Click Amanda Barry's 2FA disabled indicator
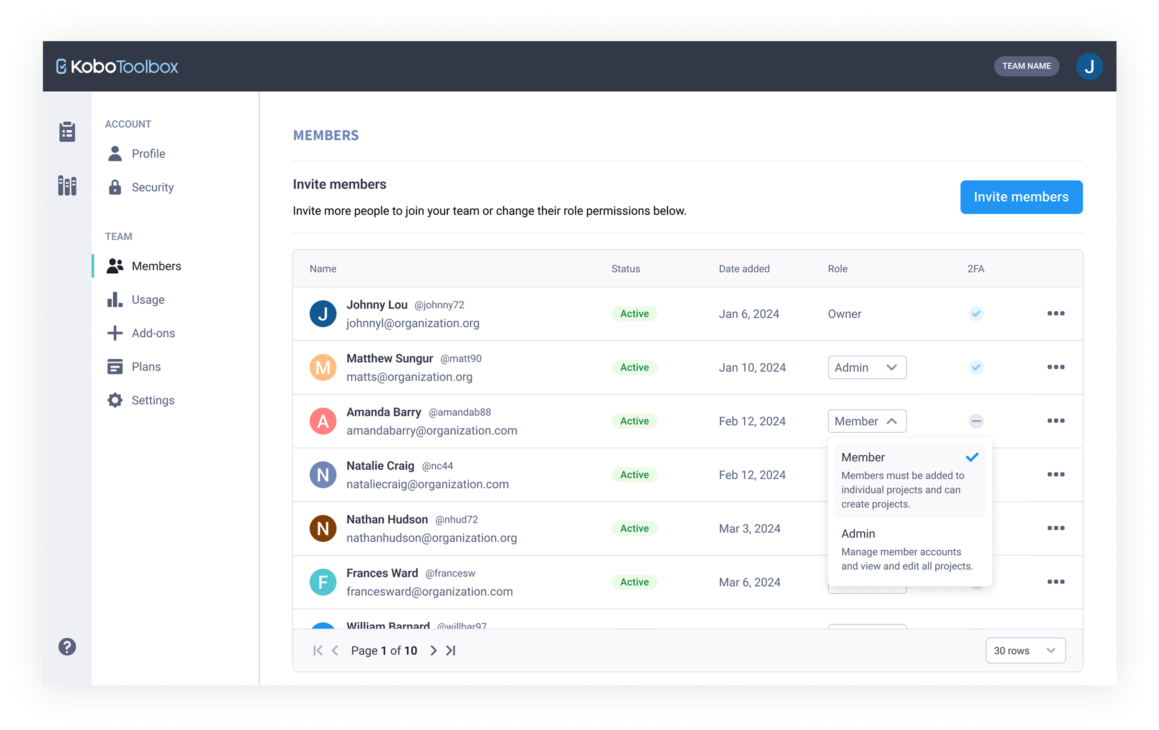1159x730 pixels. [x=976, y=421]
